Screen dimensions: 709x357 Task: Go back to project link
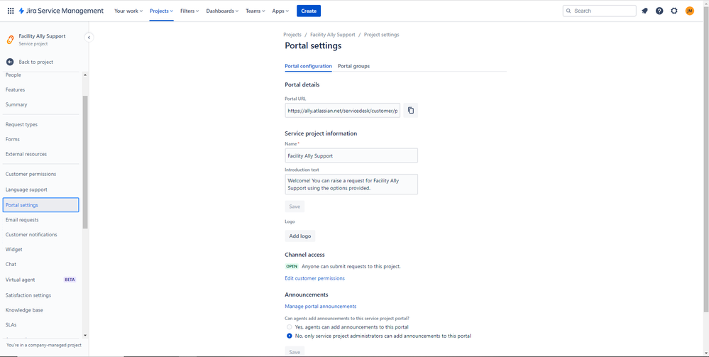36,62
